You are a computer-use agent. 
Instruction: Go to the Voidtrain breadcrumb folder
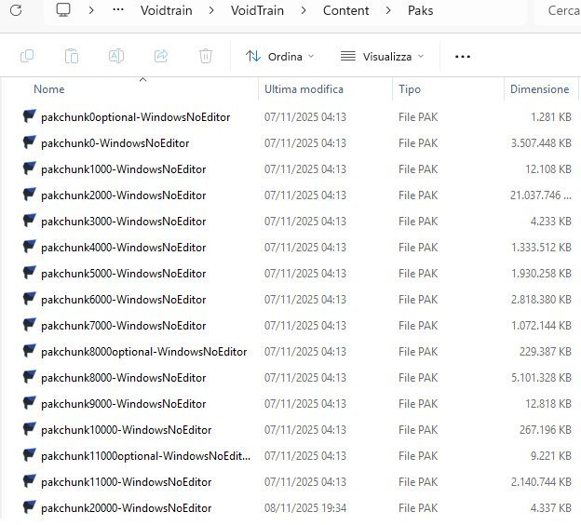(167, 10)
